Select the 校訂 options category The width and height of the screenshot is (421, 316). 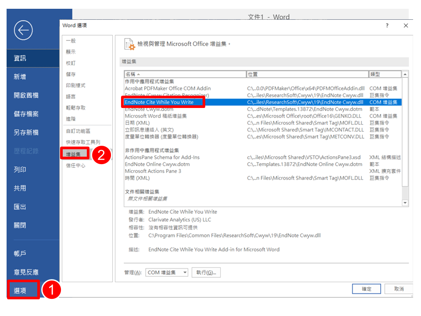coord(87,63)
